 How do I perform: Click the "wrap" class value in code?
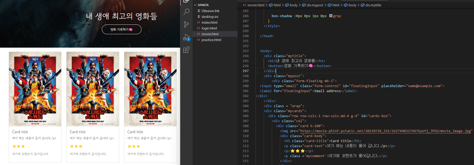(296, 106)
